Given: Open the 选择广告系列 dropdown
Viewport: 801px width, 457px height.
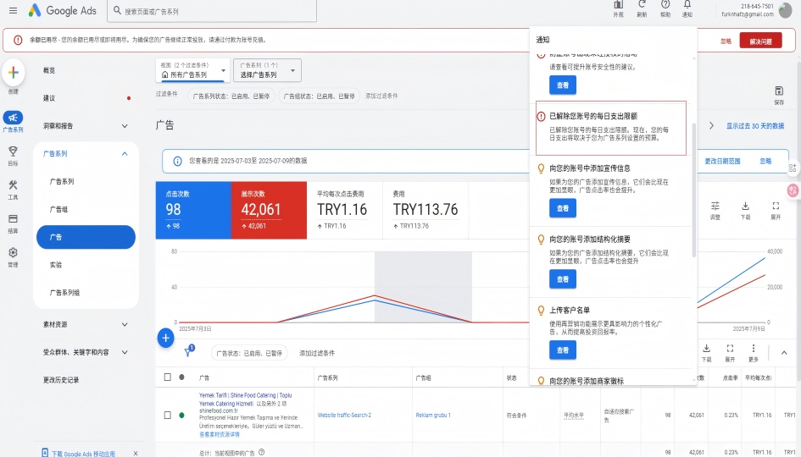Looking at the screenshot, I should pyautogui.click(x=268, y=70).
